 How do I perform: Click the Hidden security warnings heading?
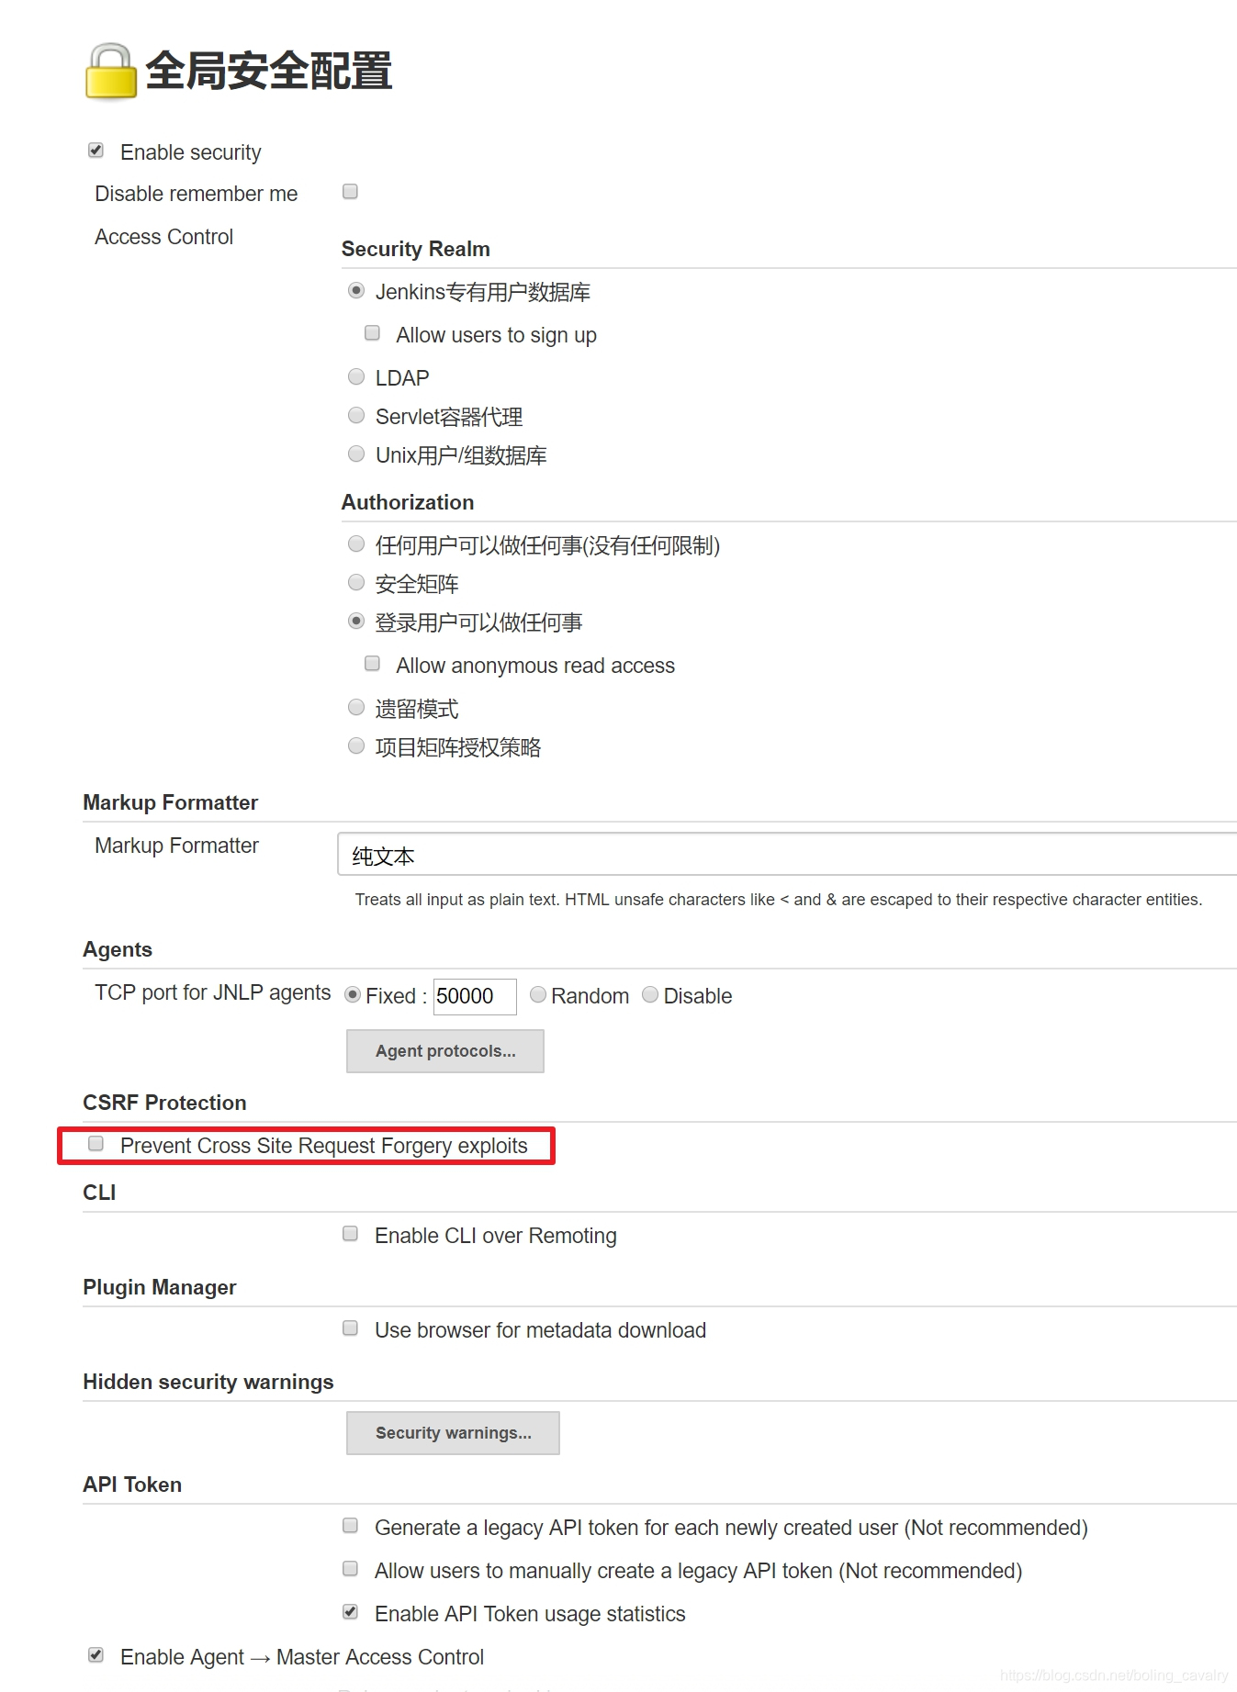click(x=208, y=1382)
